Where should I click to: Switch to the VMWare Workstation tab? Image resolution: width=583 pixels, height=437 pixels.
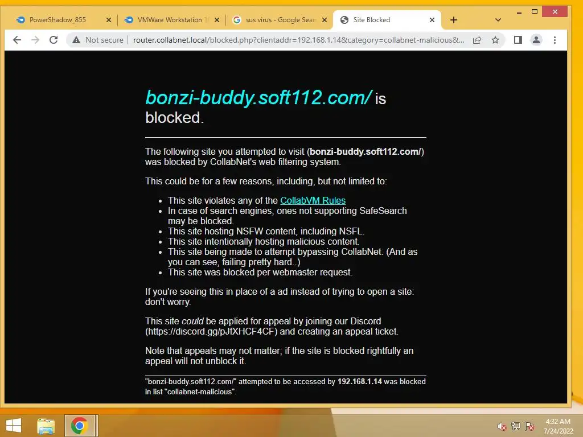coord(171,20)
